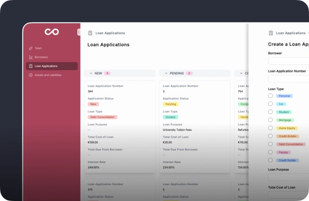Viewport: 309px width, 201px height.
Task: Click the Assets and Liabilities sidebar icon
Action: coord(30,75)
